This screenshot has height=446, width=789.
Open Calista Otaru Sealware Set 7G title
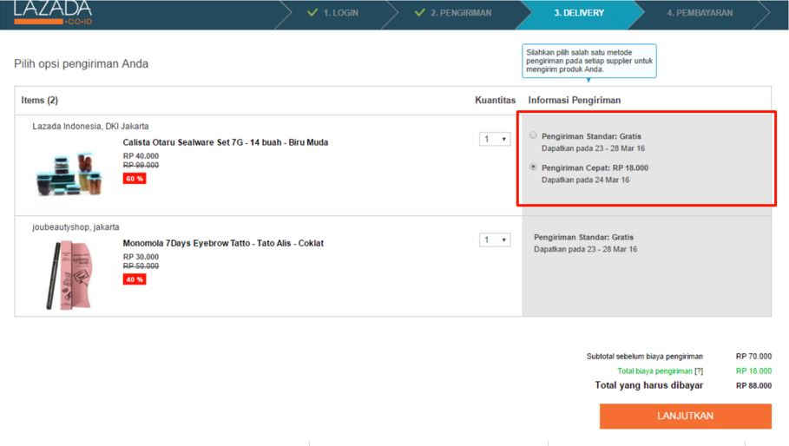(x=226, y=142)
